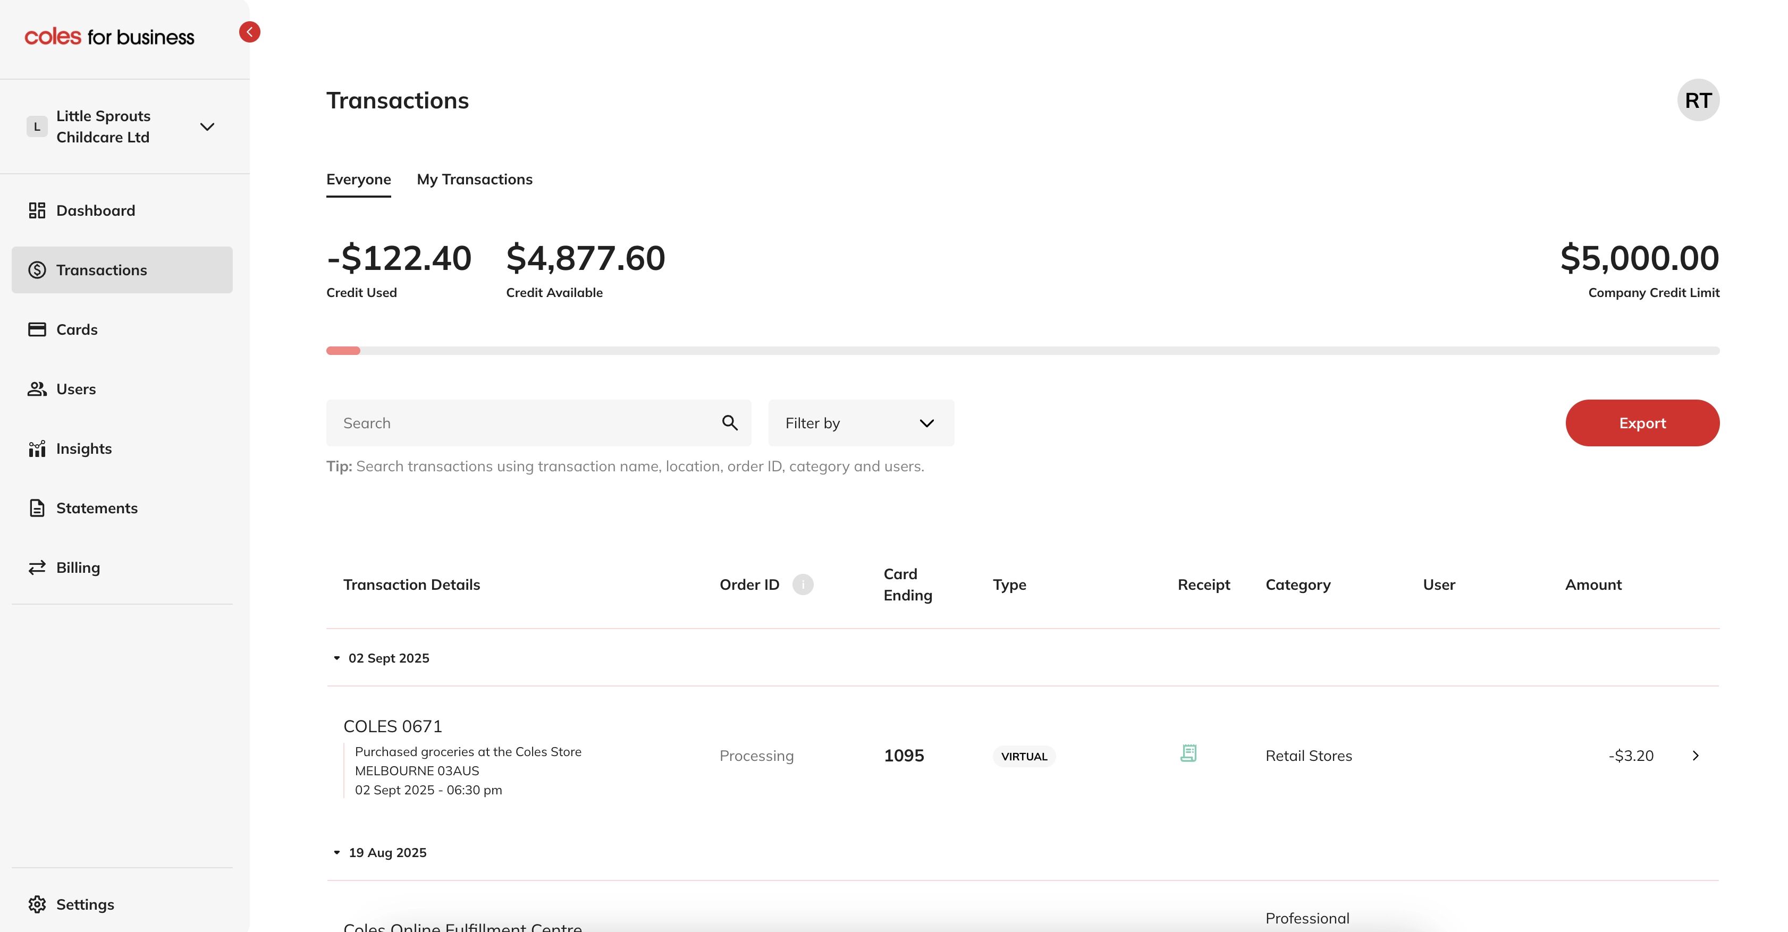View receipt for COLES 0671
The height and width of the screenshot is (932, 1788).
1188,753
